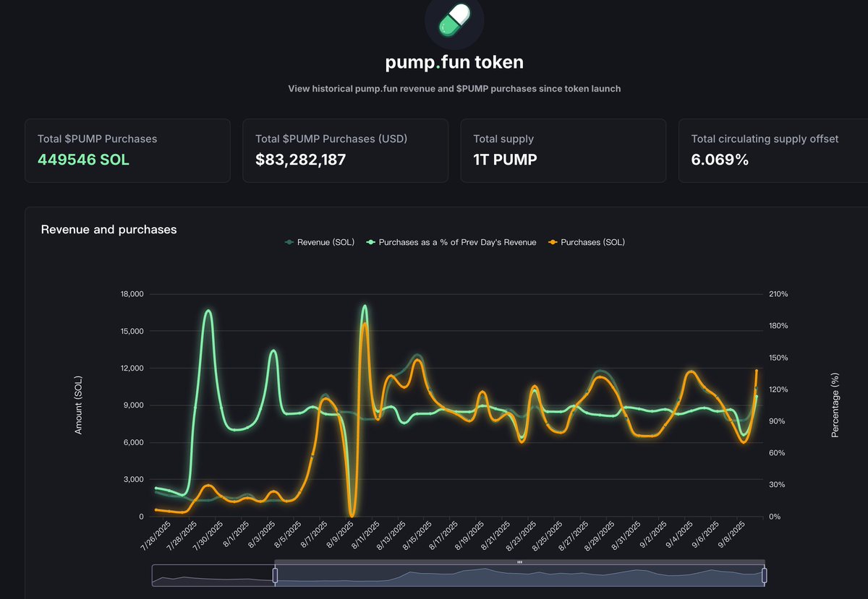Click the "150%" right axis label
The width and height of the screenshot is (868, 599).
point(778,358)
